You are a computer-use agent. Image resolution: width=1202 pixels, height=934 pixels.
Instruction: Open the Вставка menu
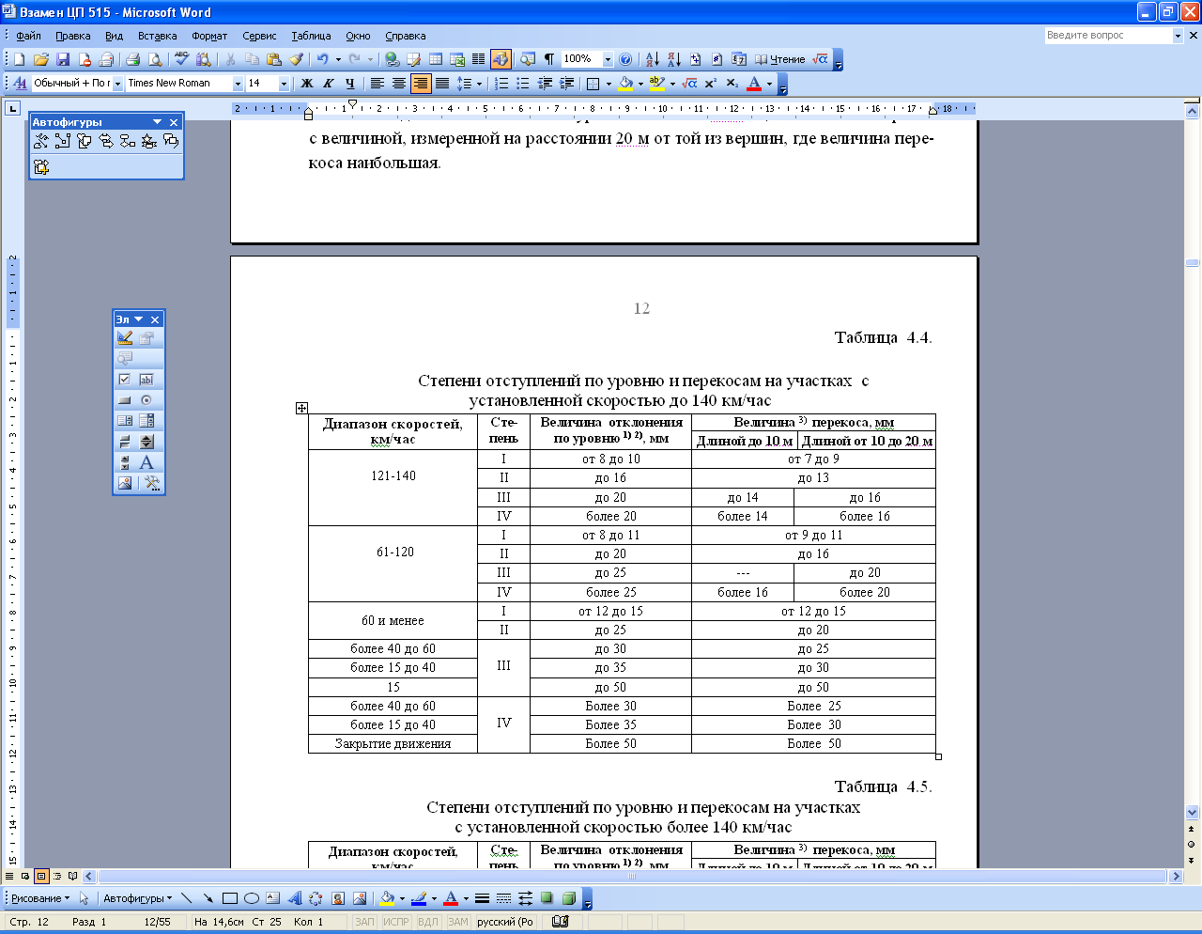click(x=157, y=36)
